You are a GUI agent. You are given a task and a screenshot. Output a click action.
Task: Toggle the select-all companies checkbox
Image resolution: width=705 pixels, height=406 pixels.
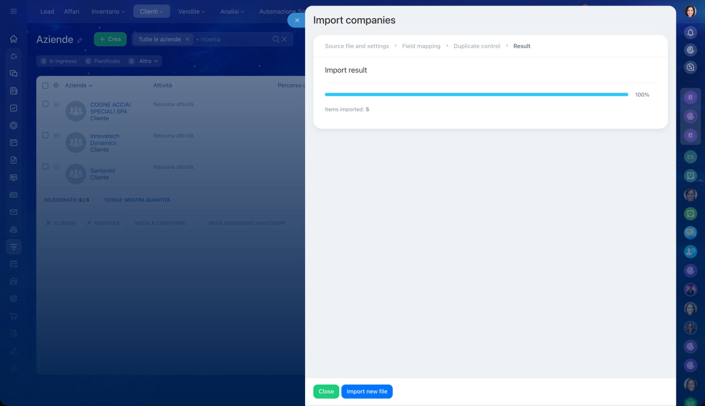[46, 85]
